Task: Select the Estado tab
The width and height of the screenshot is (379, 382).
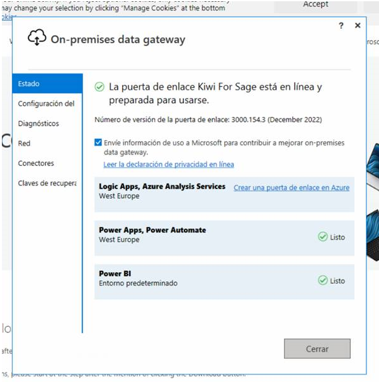Action: click(47, 84)
